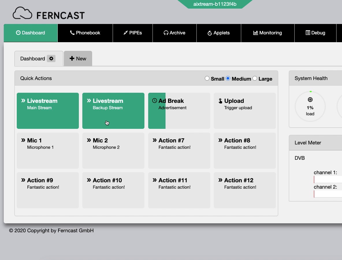342x260 pixels.
Task: Click the double-arrow icon on Action #12 tile
Action: pyautogui.click(x=220, y=180)
